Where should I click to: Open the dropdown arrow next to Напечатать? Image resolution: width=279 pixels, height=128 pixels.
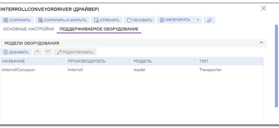click(x=198, y=21)
